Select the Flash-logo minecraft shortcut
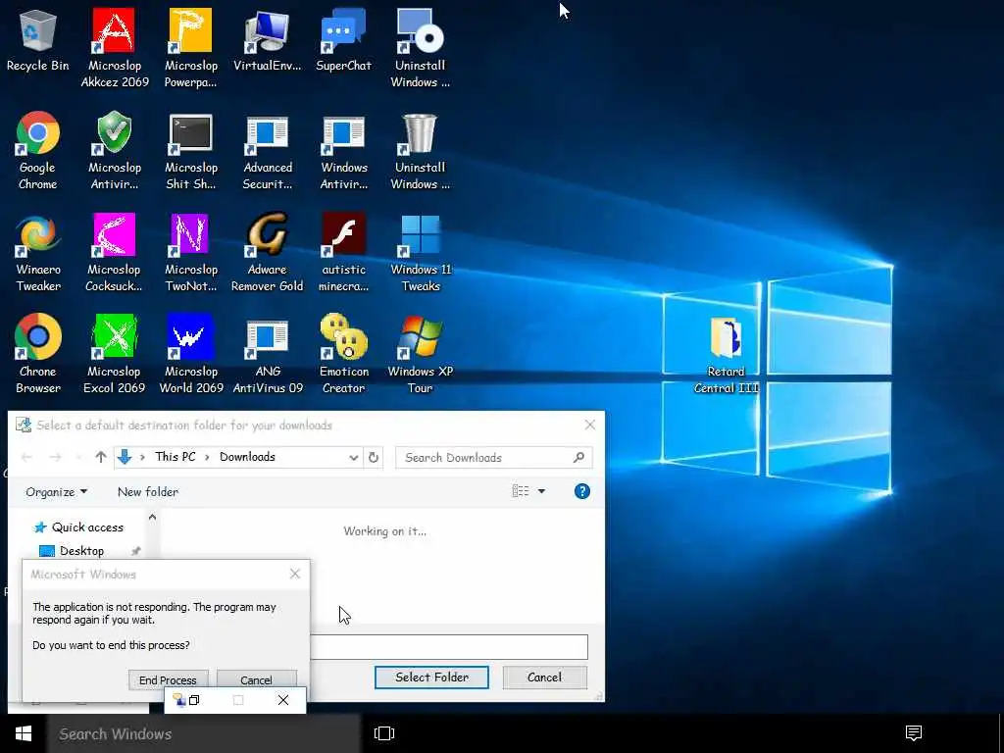 pos(344,252)
